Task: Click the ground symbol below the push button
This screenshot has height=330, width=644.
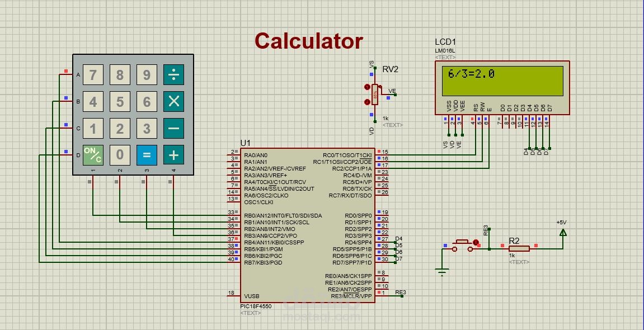Action: [443, 270]
